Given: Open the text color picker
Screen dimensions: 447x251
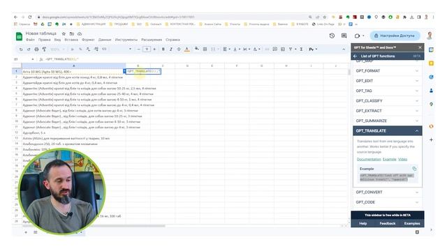Looking at the screenshot, I should (x=186, y=50).
